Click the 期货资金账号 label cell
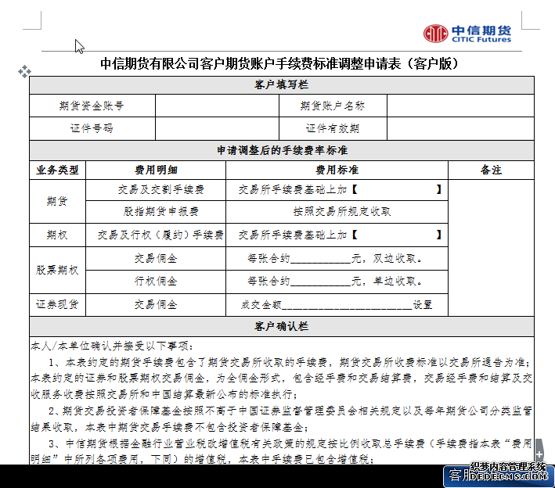This screenshot has width=555, height=488. (92, 106)
